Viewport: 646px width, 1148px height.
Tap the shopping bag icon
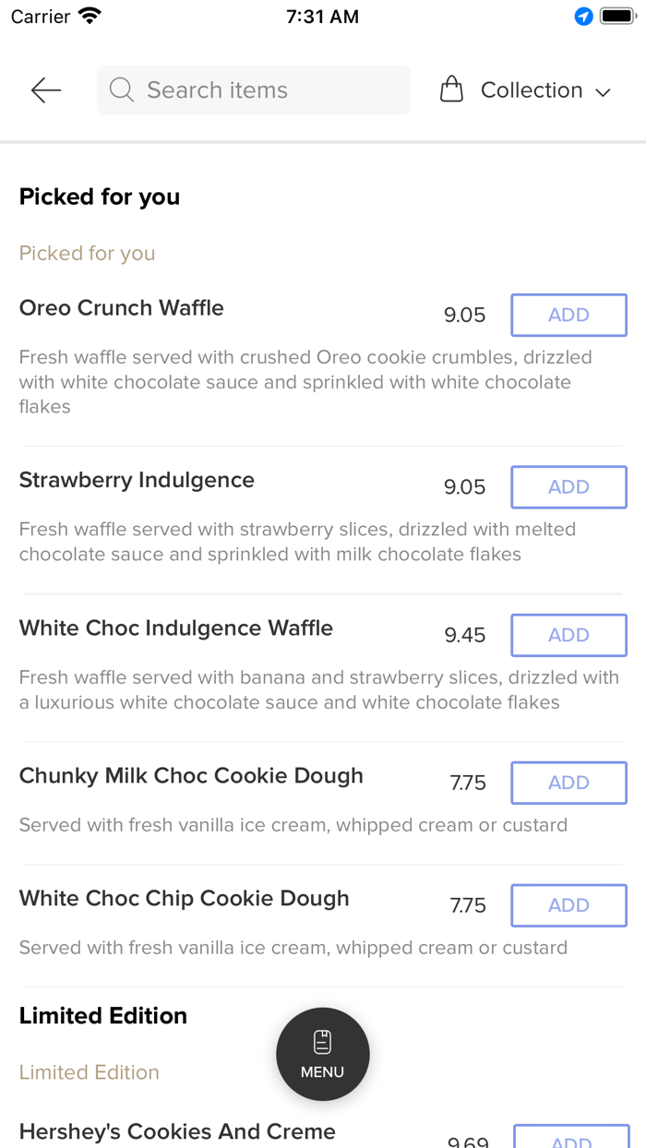pos(451,90)
